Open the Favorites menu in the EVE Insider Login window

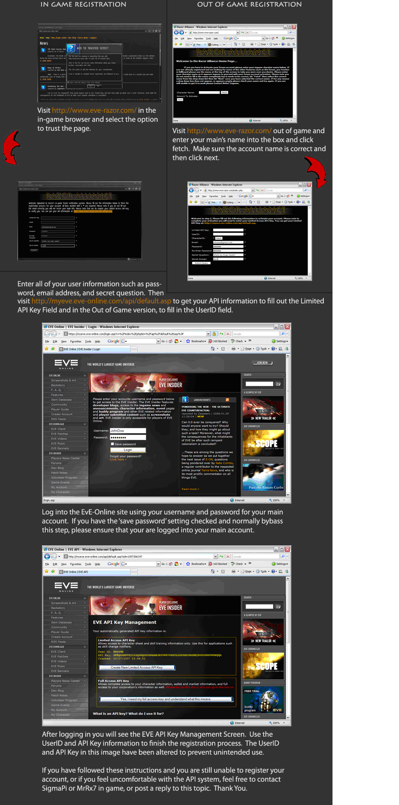76,341
